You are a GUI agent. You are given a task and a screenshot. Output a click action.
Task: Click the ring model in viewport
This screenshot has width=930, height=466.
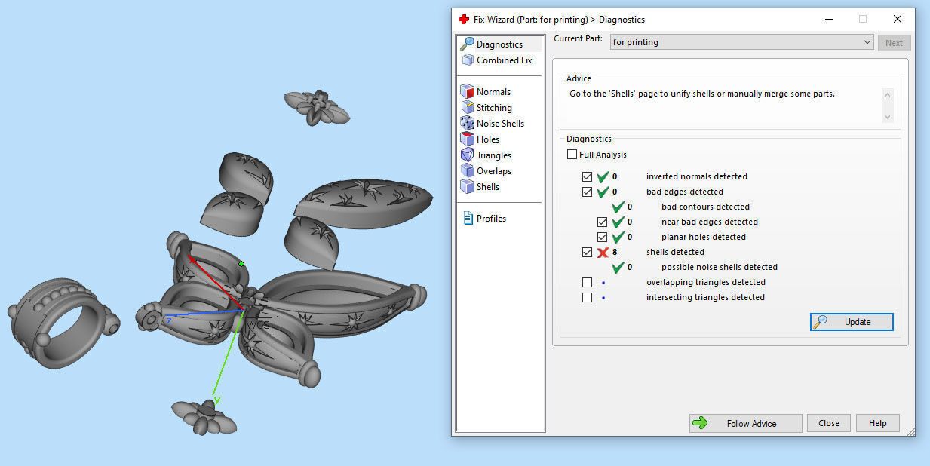click(x=63, y=323)
